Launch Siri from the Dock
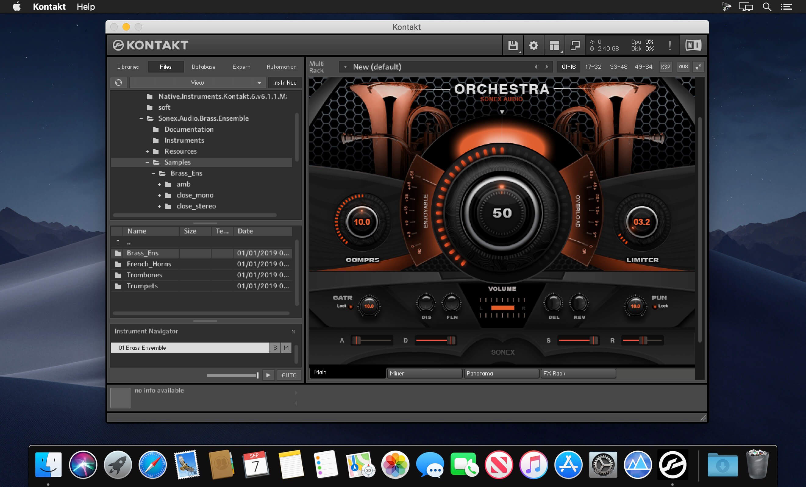 [x=83, y=465]
